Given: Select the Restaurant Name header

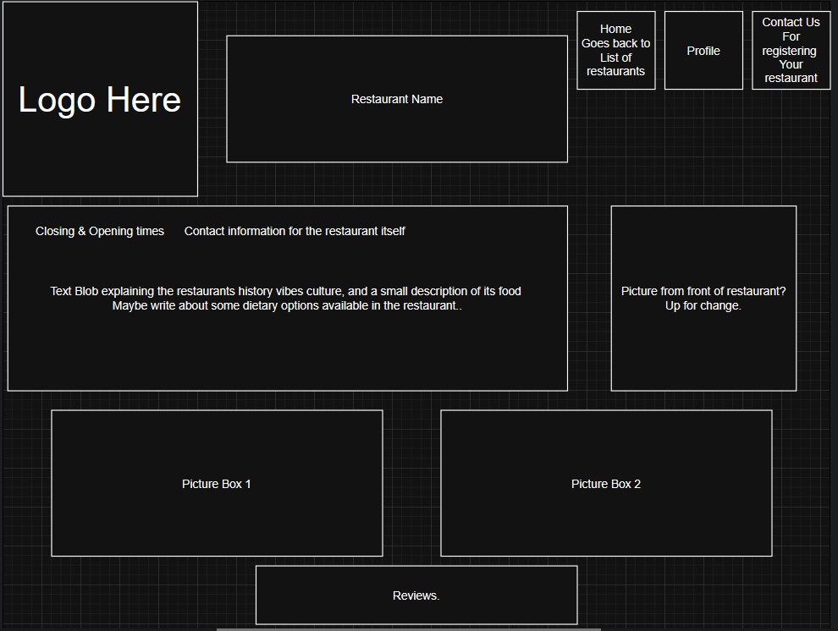Looking at the screenshot, I should coord(396,99).
